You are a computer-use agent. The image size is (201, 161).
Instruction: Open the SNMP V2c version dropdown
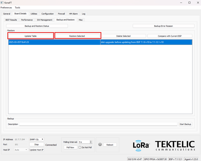[x=37, y=139]
